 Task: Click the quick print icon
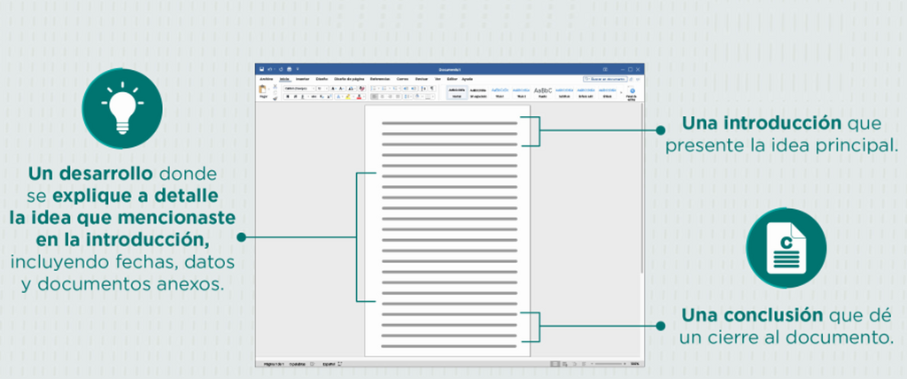[x=289, y=68]
